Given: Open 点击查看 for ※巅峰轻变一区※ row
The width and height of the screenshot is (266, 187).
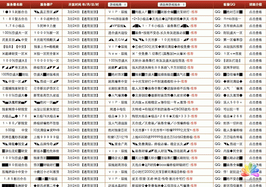Looking at the screenshot, I should 255,54.
